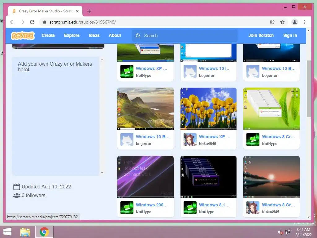Open the About menu item
317x238 pixels.
point(115,35)
